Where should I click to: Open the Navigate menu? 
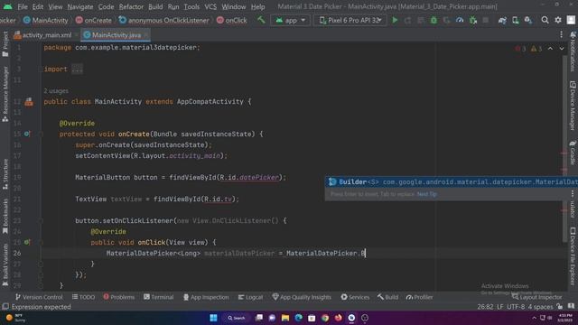80,6
